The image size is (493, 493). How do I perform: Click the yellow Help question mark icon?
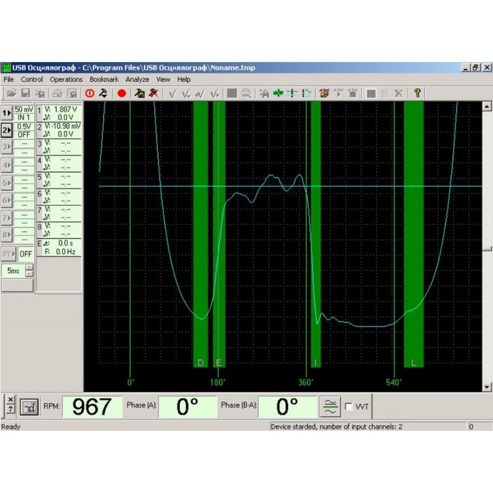417,93
